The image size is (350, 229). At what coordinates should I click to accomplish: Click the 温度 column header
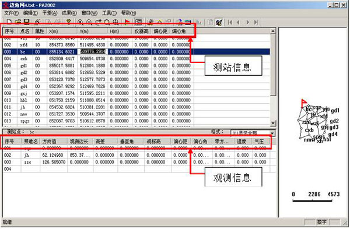click(x=243, y=141)
